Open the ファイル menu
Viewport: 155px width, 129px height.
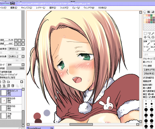point(3,8)
